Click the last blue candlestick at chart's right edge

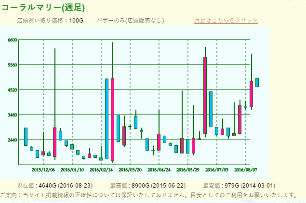(257, 82)
